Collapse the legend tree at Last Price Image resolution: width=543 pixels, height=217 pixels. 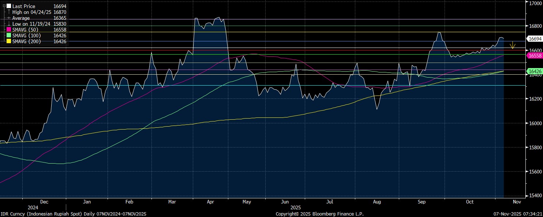(x=4, y=6)
